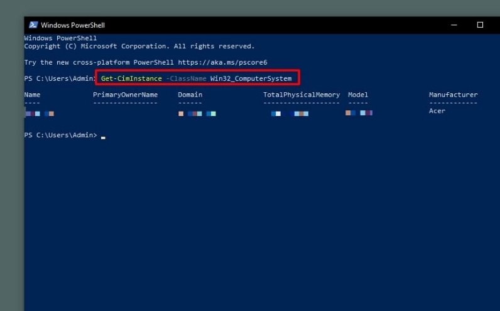Click the Name column header
The height and width of the screenshot is (311, 500).
point(32,95)
